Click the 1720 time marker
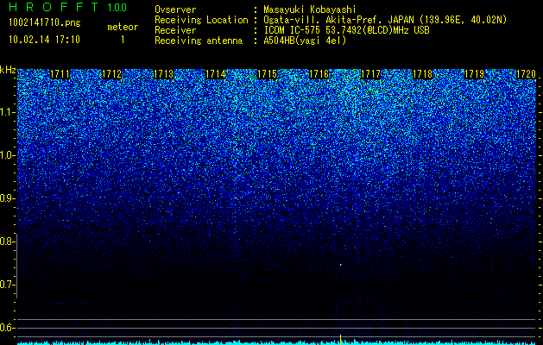 point(526,74)
